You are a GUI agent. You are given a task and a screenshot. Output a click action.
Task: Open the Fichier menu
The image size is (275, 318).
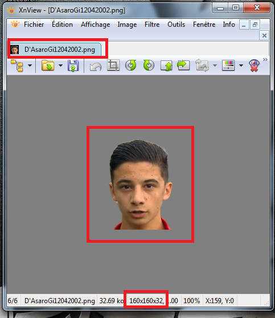[x=34, y=25]
